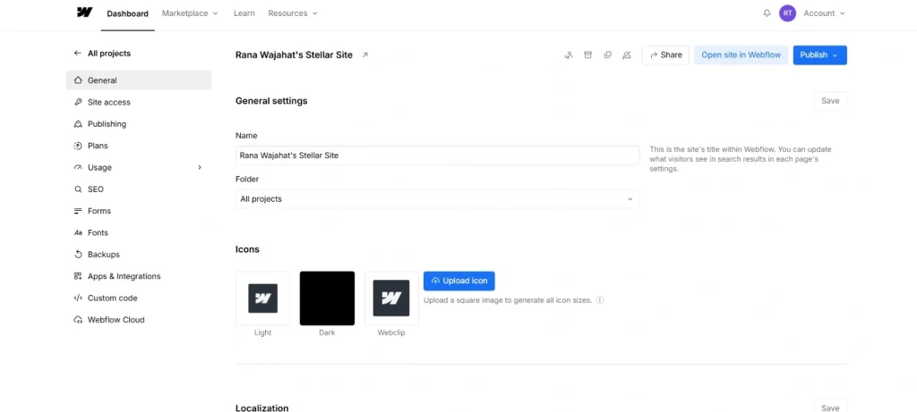Image resolution: width=917 pixels, height=412 pixels.
Task: Click the Share button
Action: pos(665,55)
